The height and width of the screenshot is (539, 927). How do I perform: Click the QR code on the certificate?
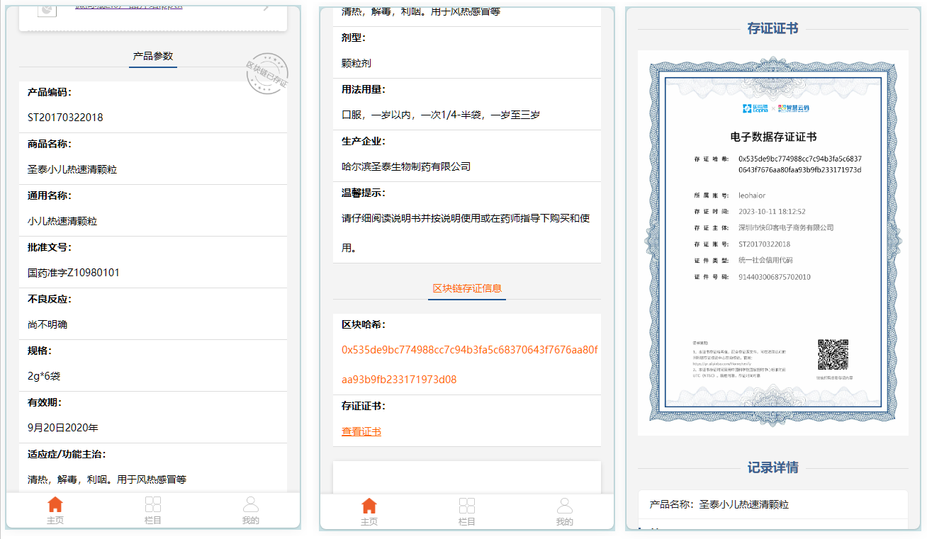pos(833,355)
